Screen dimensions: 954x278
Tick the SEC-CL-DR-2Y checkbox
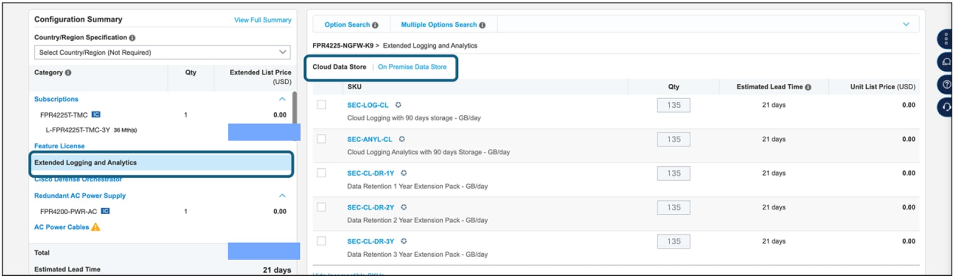point(321,207)
